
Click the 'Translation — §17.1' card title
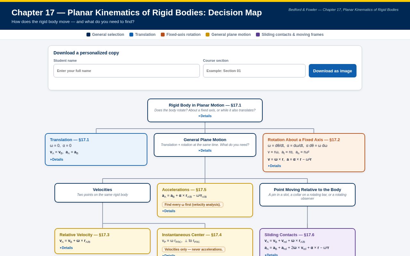click(x=70, y=140)
